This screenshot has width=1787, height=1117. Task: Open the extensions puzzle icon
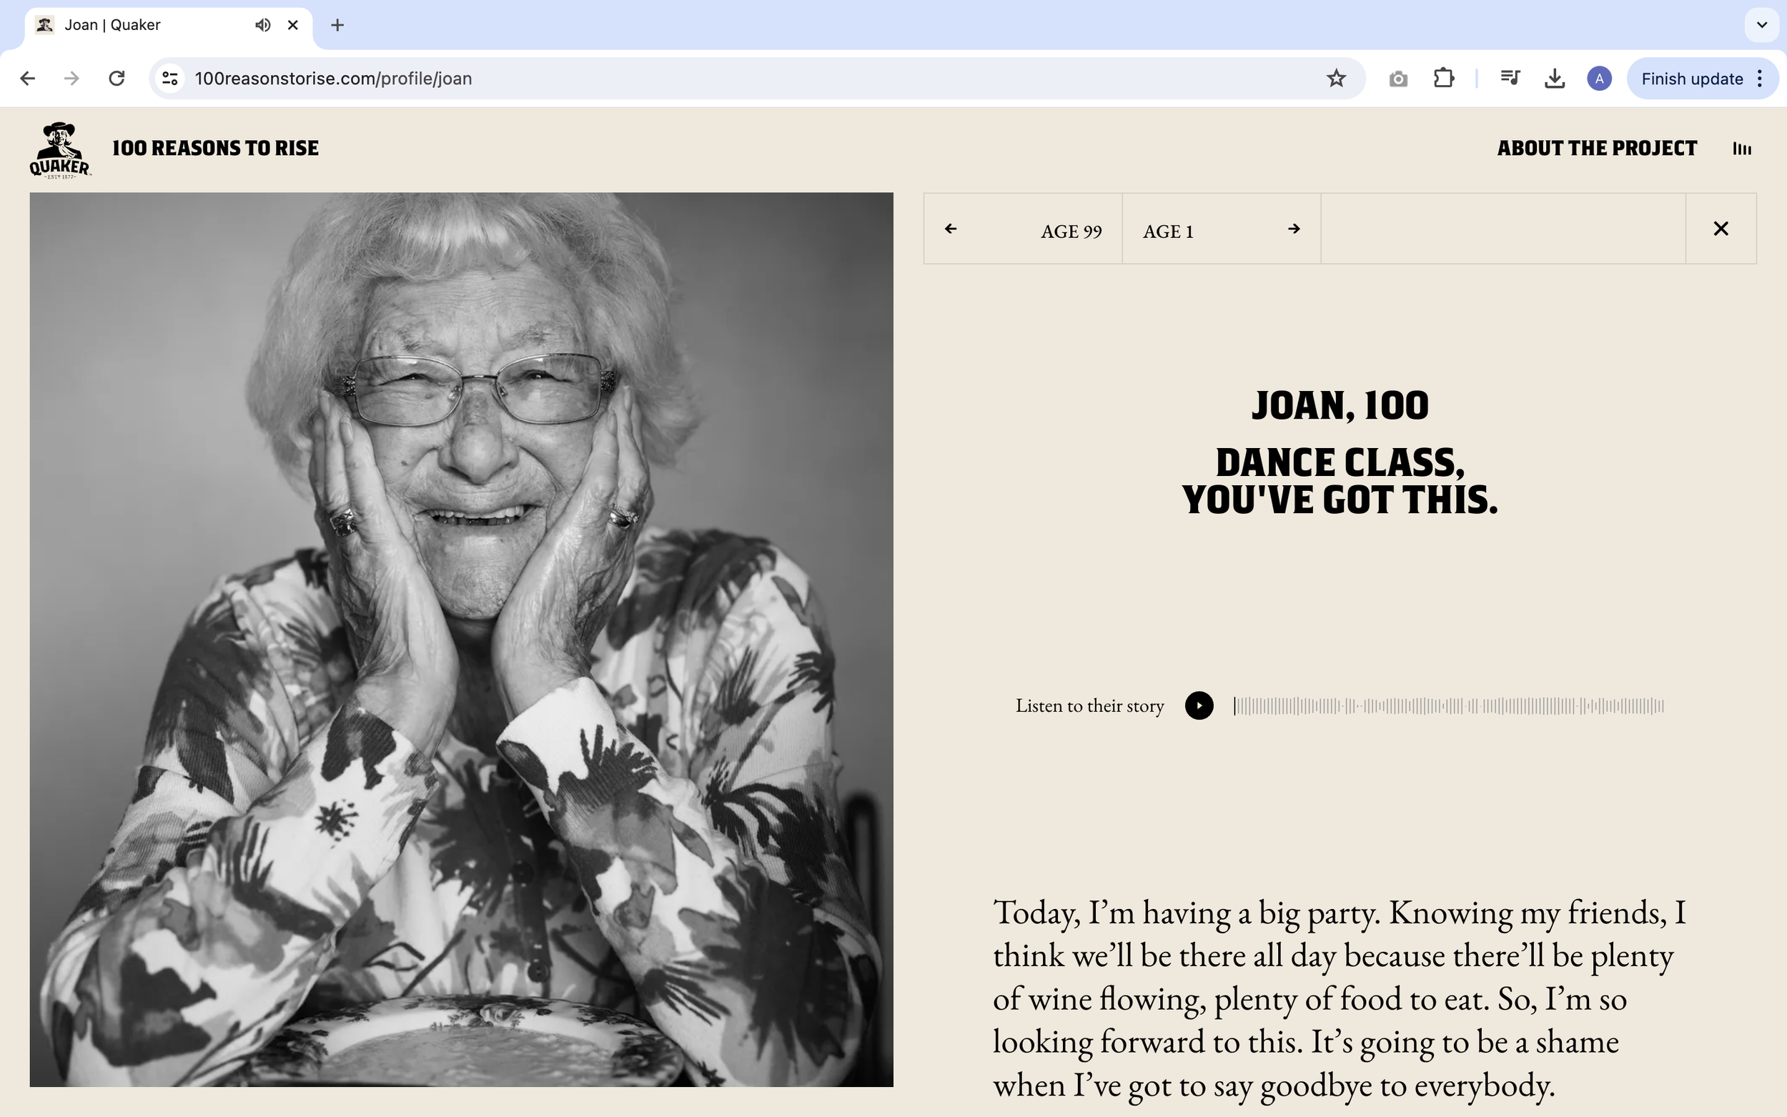pos(1442,79)
